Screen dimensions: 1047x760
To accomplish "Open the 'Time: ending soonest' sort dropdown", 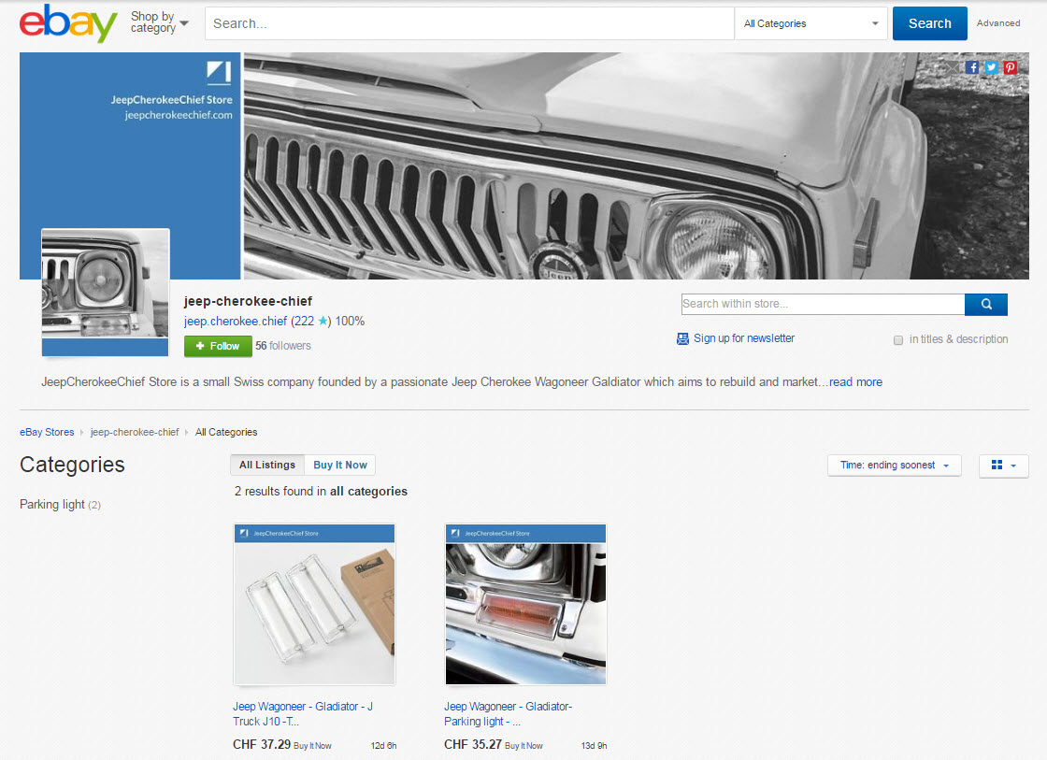I will pyautogui.click(x=894, y=466).
